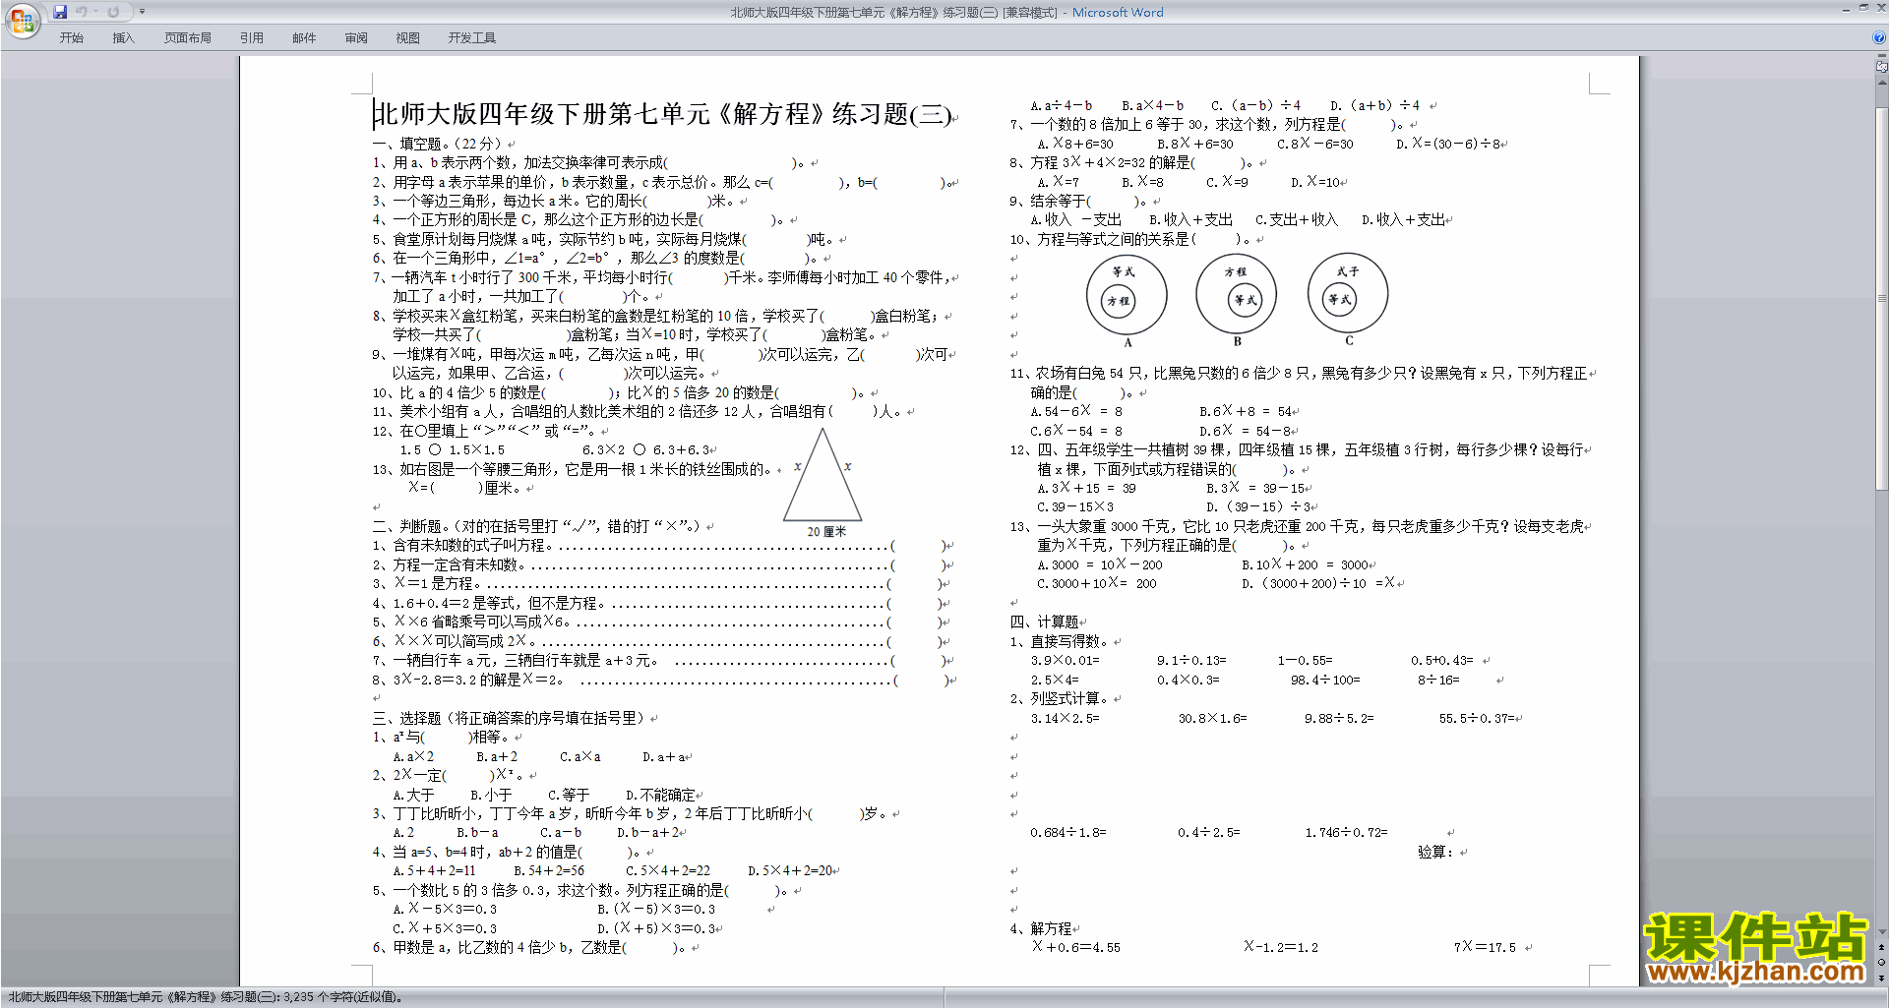Open the 开始 ribbon tab

(72, 38)
